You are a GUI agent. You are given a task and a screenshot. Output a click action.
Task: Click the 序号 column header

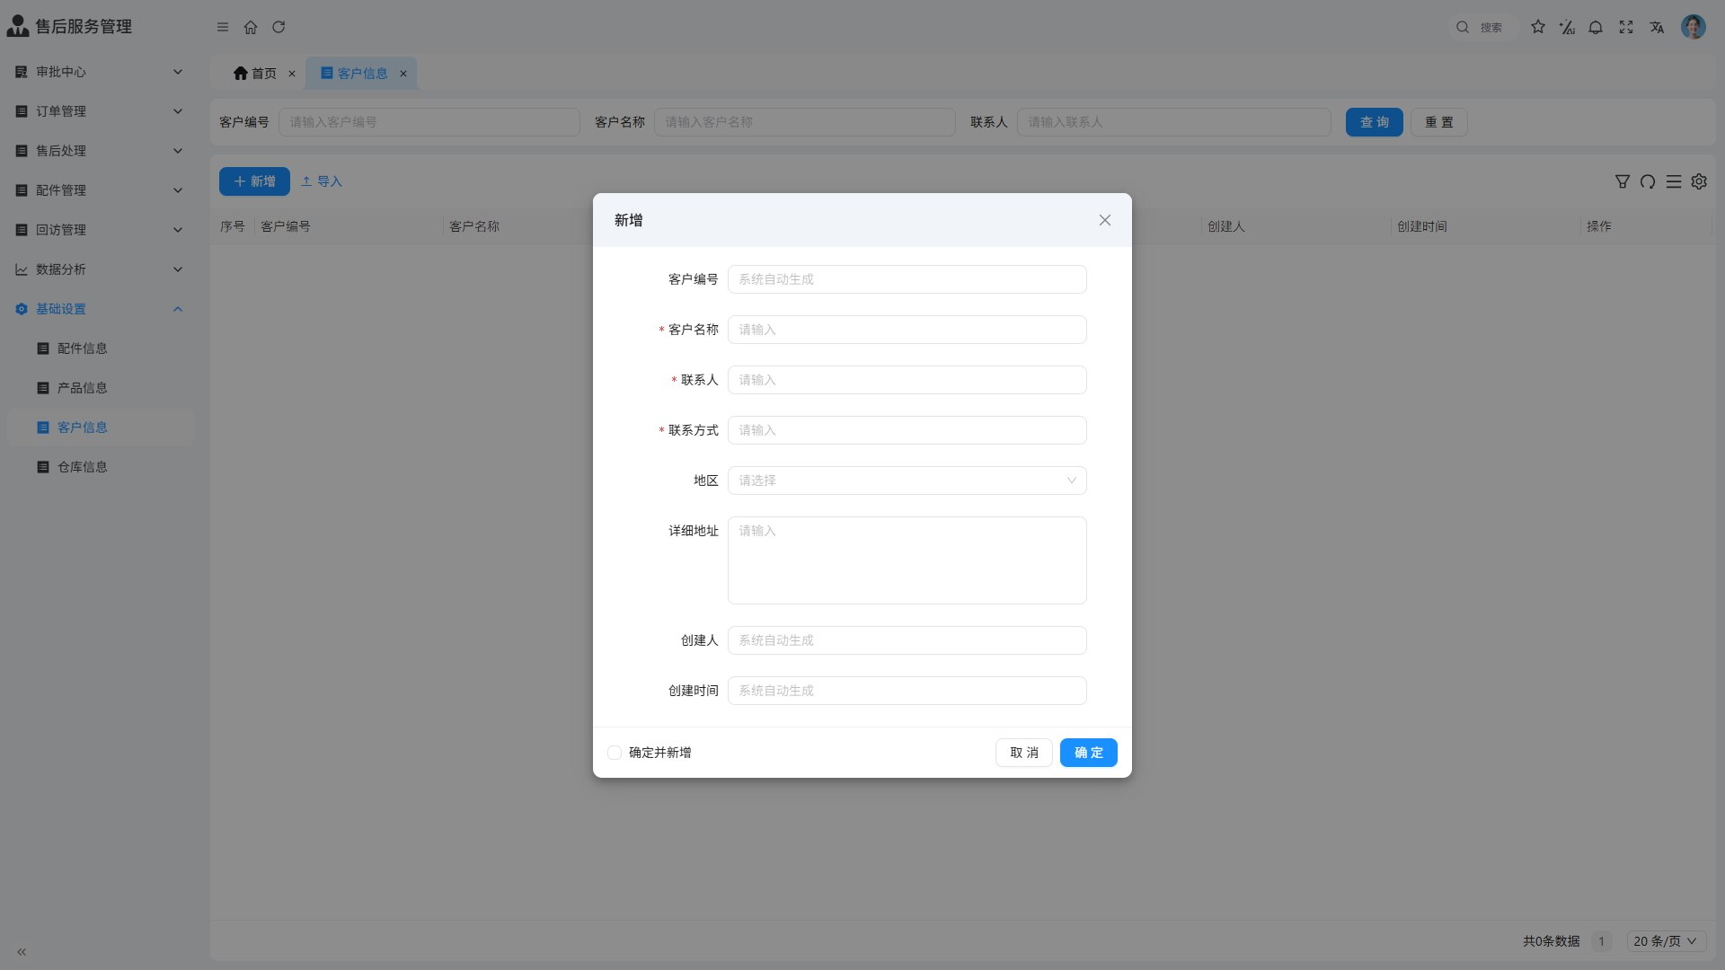click(x=233, y=226)
